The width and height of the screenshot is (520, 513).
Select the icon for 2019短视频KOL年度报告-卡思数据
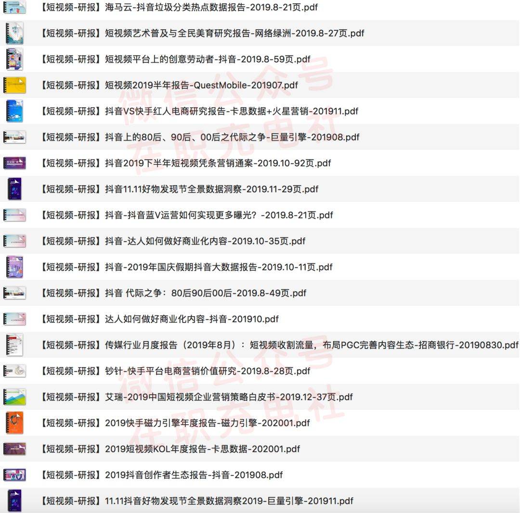coord(14,449)
